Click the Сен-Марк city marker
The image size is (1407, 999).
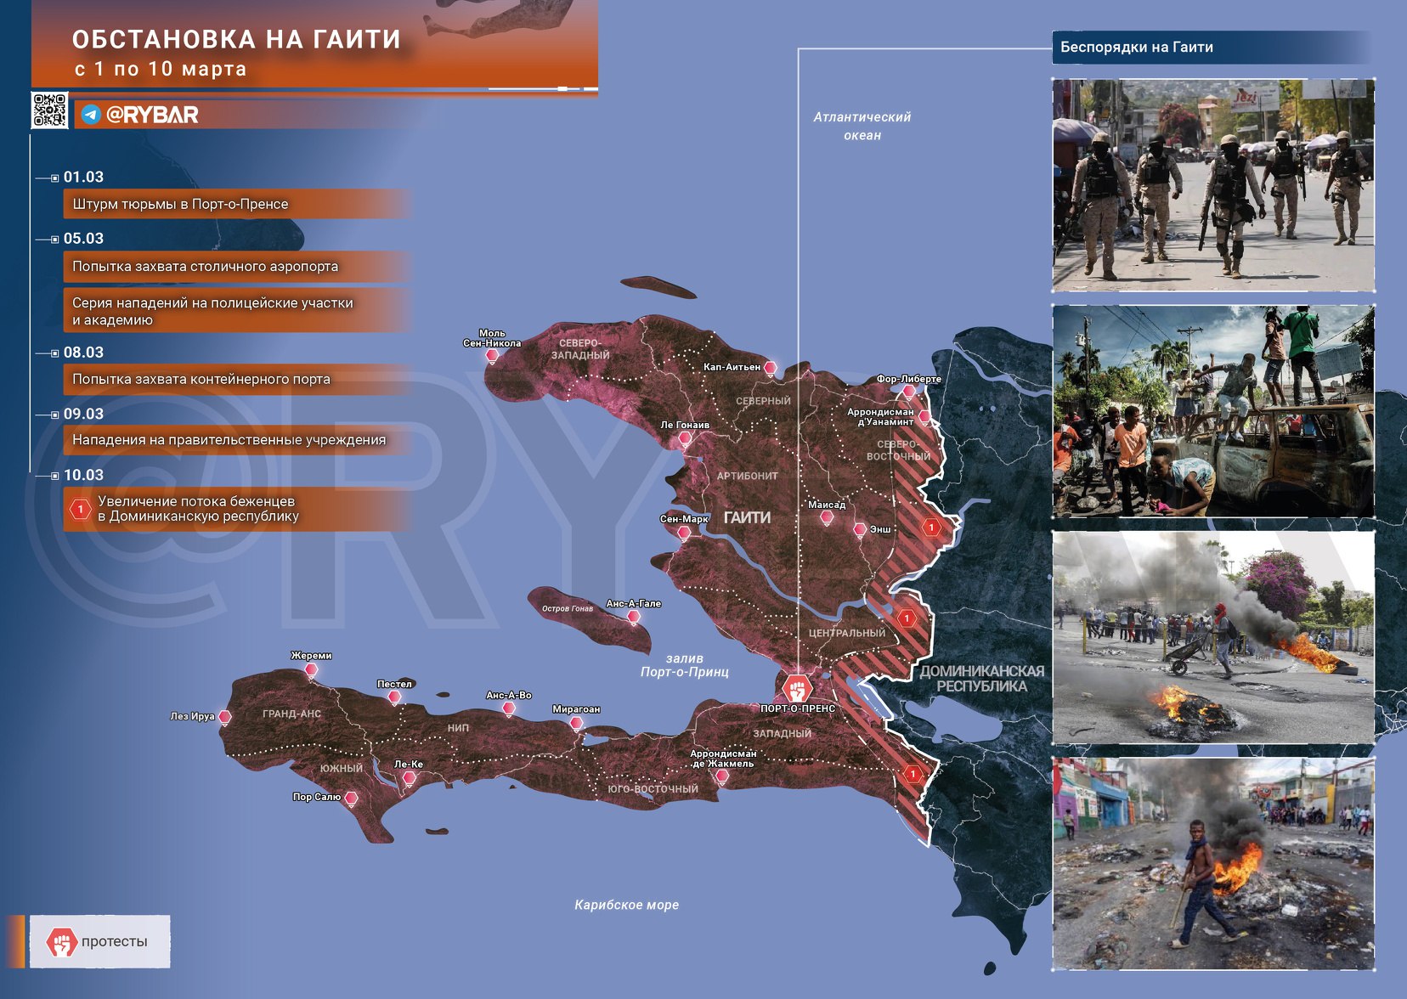pos(684,533)
